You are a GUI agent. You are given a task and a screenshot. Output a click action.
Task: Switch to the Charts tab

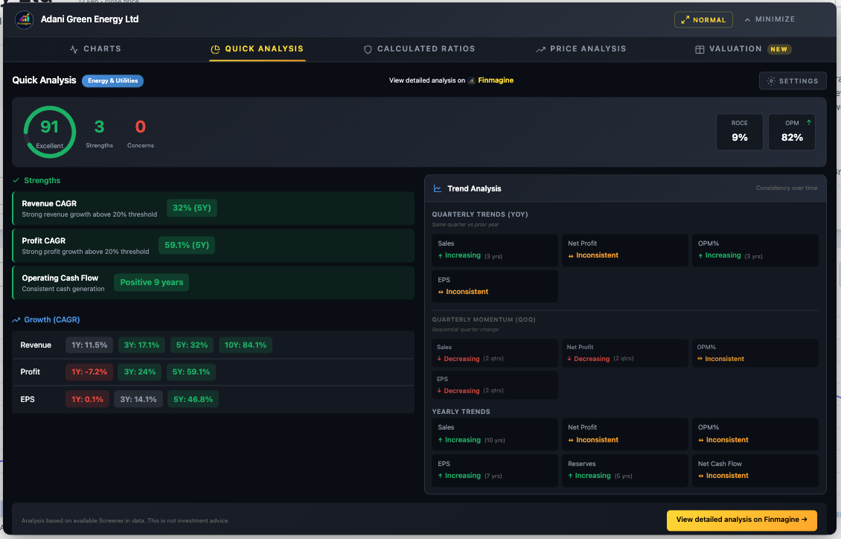(95, 49)
